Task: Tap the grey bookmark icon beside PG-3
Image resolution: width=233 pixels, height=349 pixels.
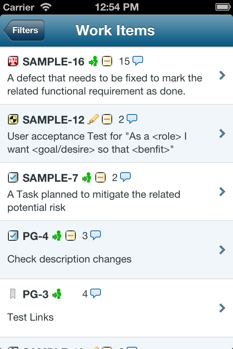Action: pos(13,294)
